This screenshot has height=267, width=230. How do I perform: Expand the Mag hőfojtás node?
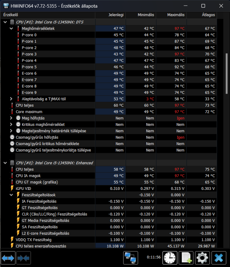coord(11,118)
